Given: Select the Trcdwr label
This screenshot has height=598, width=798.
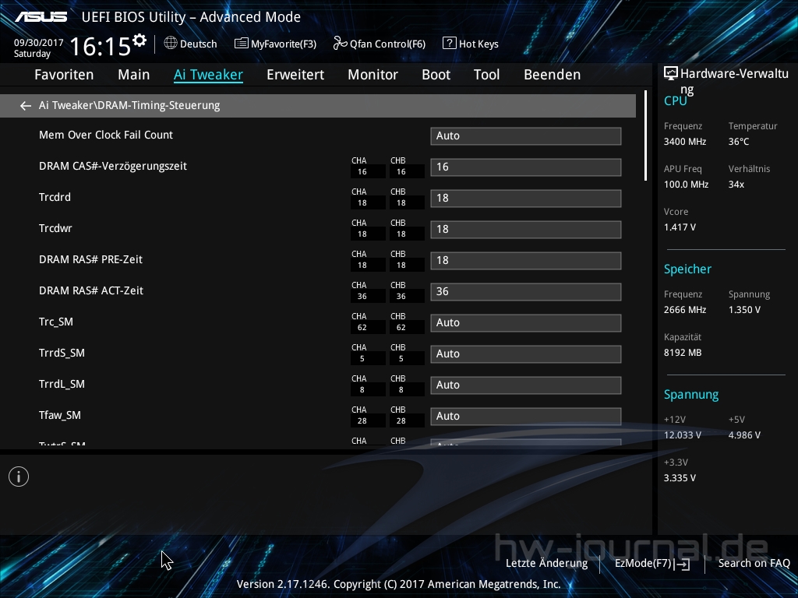Looking at the screenshot, I should point(55,228).
